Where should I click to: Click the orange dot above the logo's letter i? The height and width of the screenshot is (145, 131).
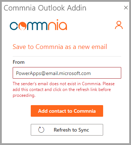tap(58, 20)
